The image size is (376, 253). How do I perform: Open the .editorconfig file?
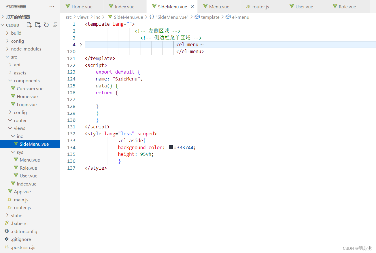30,231
